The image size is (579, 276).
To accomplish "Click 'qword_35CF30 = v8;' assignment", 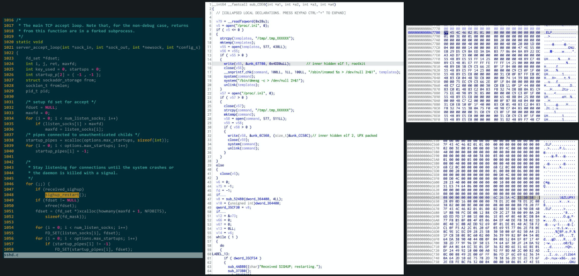I will 234,208.
